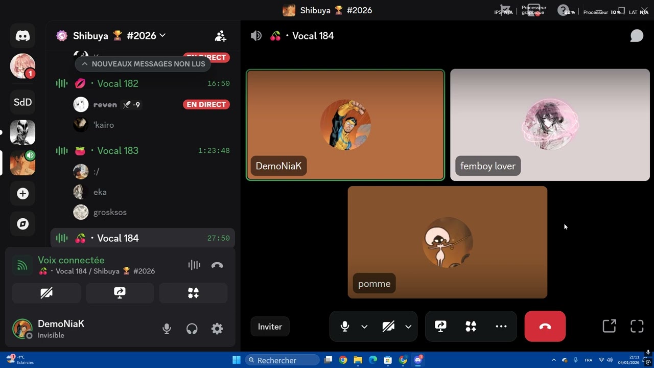Click the speaker icon beside Vocal 184 title
This screenshot has width=654, height=368.
coord(256,36)
